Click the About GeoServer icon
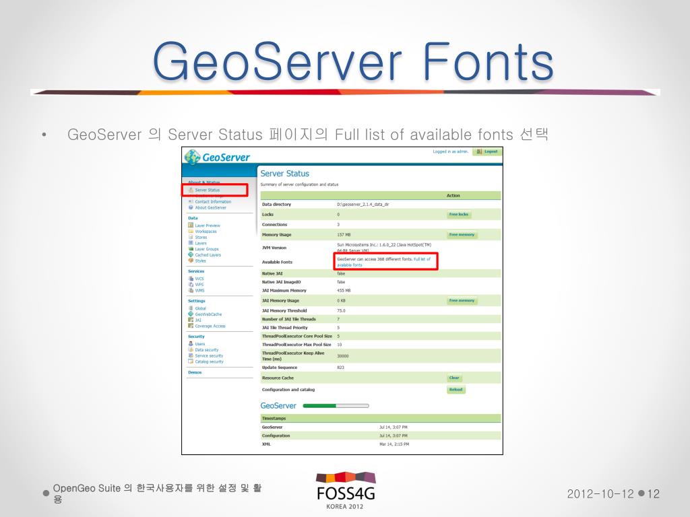 [191, 207]
